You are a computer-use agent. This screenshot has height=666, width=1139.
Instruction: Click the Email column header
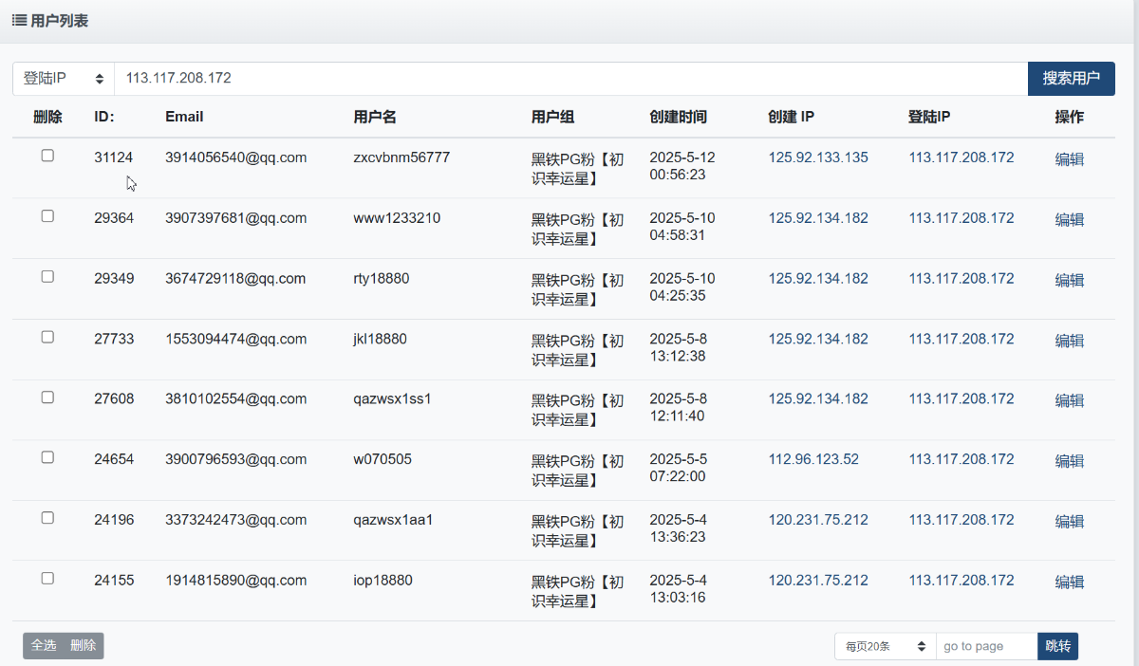[x=184, y=118]
